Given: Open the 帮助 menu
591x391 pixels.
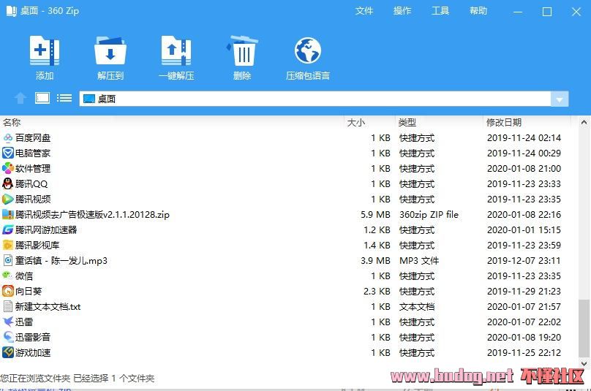Looking at the screenshot, I should [478, 11].
